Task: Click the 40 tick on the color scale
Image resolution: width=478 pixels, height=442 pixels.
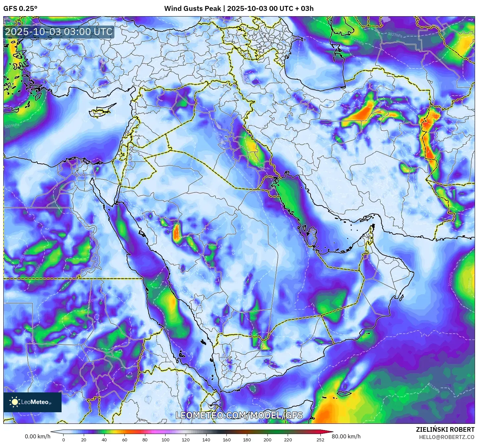Action: point(104,439)
